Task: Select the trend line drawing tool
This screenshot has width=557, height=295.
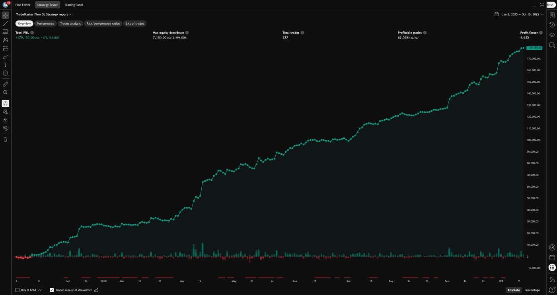Action: point(5,23)
